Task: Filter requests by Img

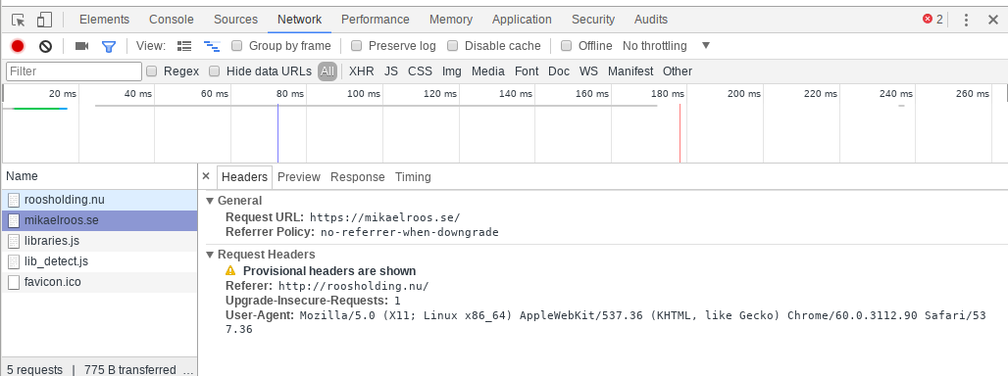Action: (451, 71)
